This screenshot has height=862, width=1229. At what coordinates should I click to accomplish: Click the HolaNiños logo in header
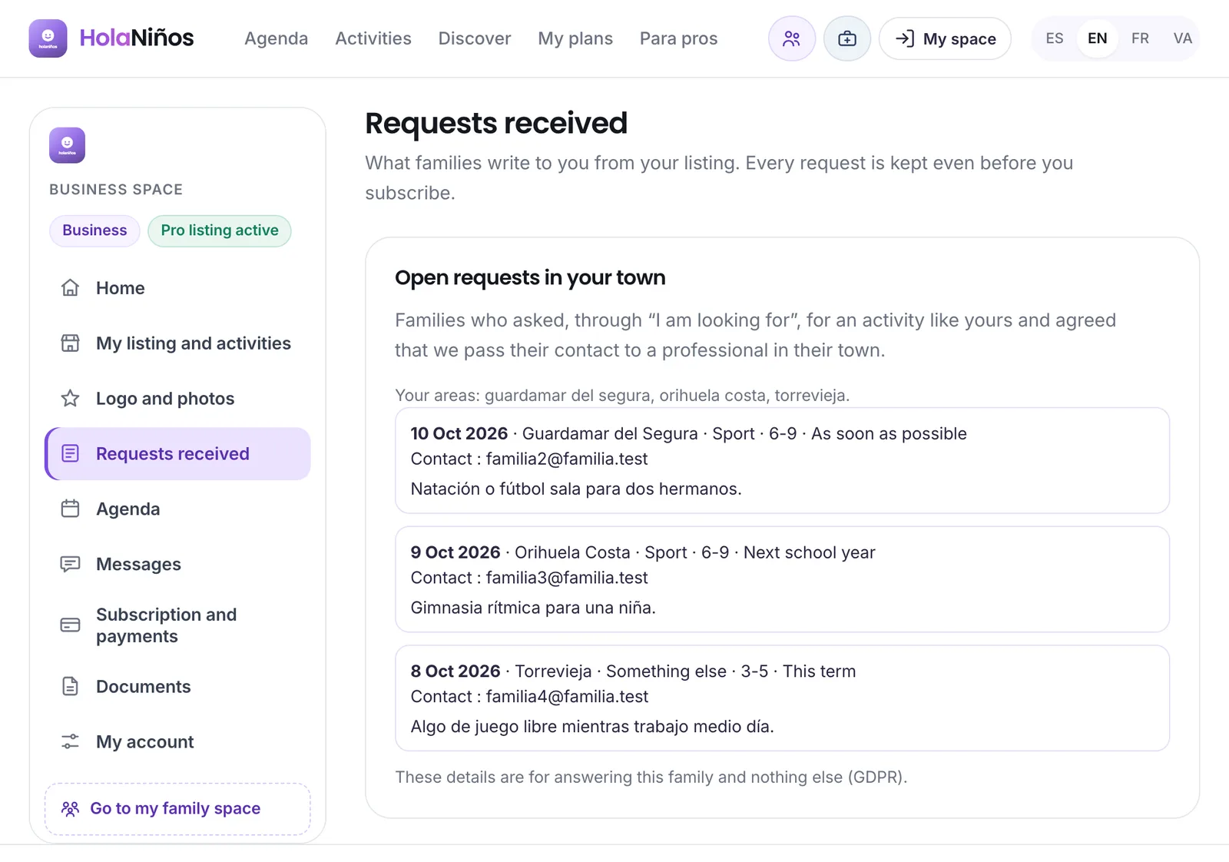[111, 38]
